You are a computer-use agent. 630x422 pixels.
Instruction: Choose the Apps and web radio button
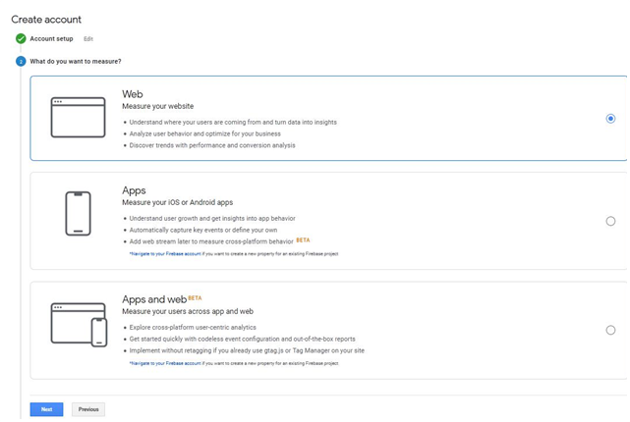coord(610,331)
